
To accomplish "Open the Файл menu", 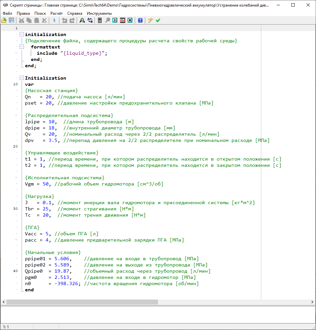I will pyautogui.click(x=7, y=13).
